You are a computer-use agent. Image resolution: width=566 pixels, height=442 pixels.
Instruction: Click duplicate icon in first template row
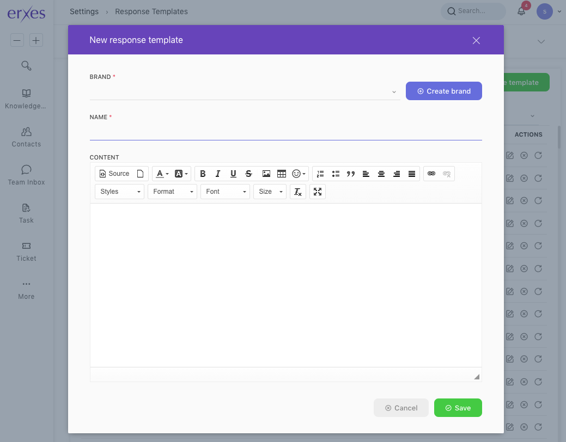click(x=538, y=156)
